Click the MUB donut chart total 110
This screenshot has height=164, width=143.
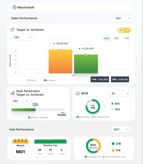coord(93,107)
